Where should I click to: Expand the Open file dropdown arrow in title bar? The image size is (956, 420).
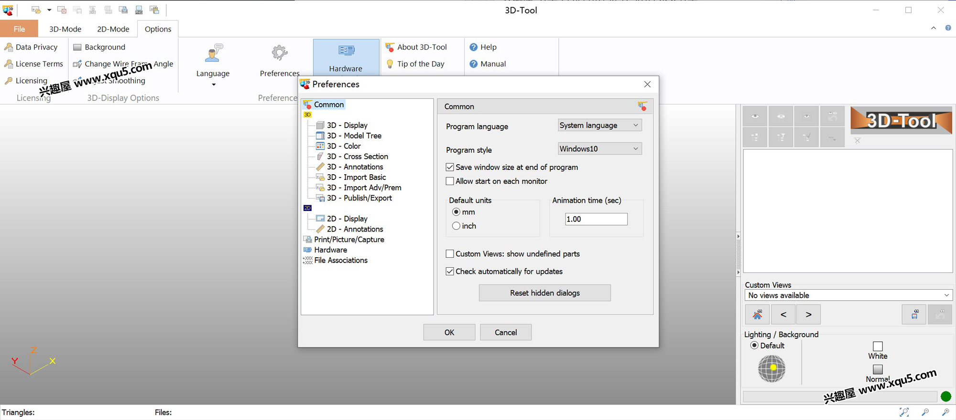tap(49, 10)
